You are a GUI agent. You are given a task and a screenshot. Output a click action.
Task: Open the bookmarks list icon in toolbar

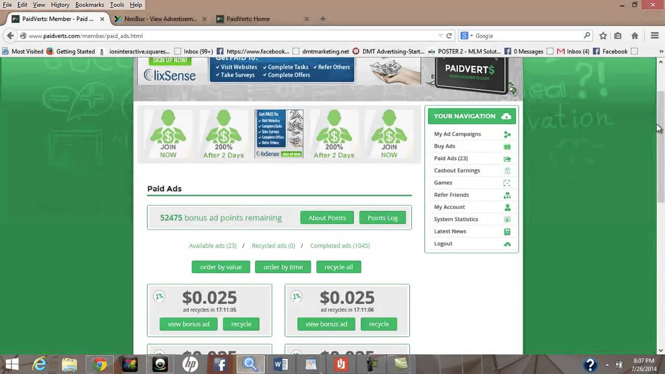click(618, 36)
